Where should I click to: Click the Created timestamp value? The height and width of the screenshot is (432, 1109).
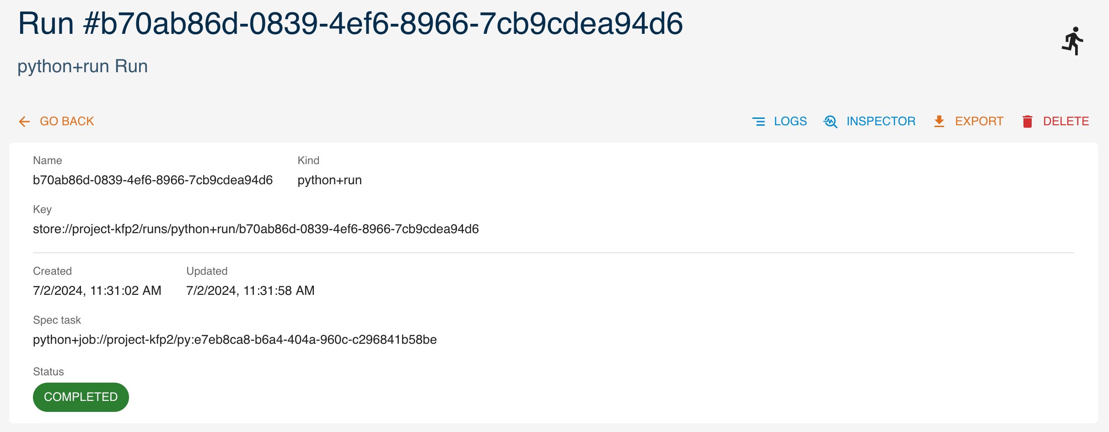coord(97,291)
